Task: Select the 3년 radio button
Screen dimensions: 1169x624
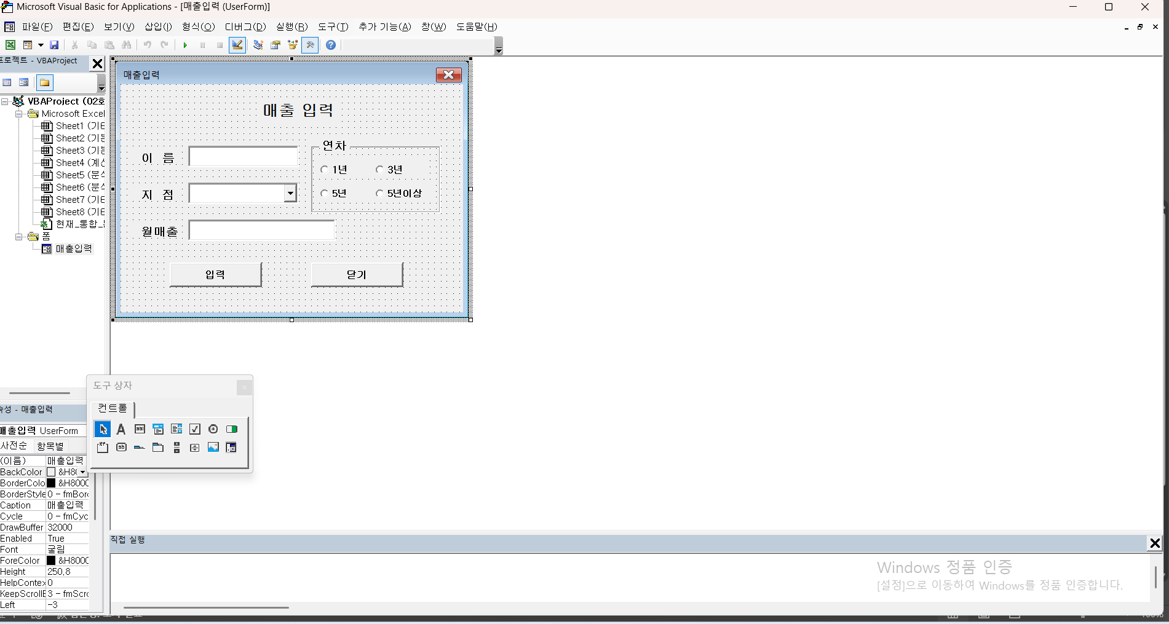Action: 380,170
